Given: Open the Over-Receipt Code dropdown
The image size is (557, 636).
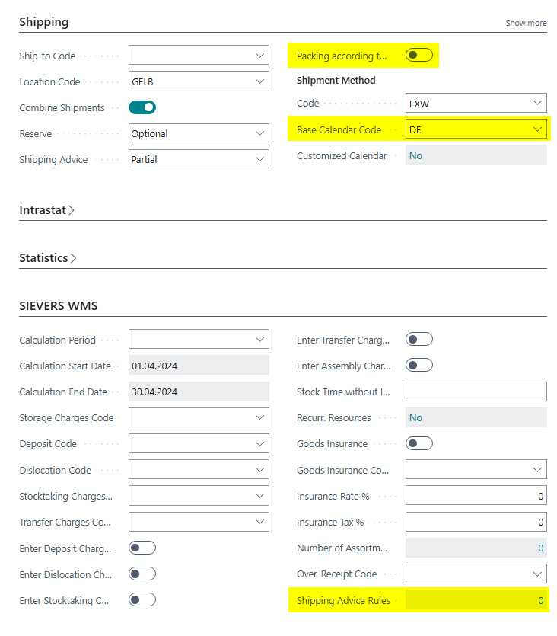Looking at the screenshot, I should (537, 574).
